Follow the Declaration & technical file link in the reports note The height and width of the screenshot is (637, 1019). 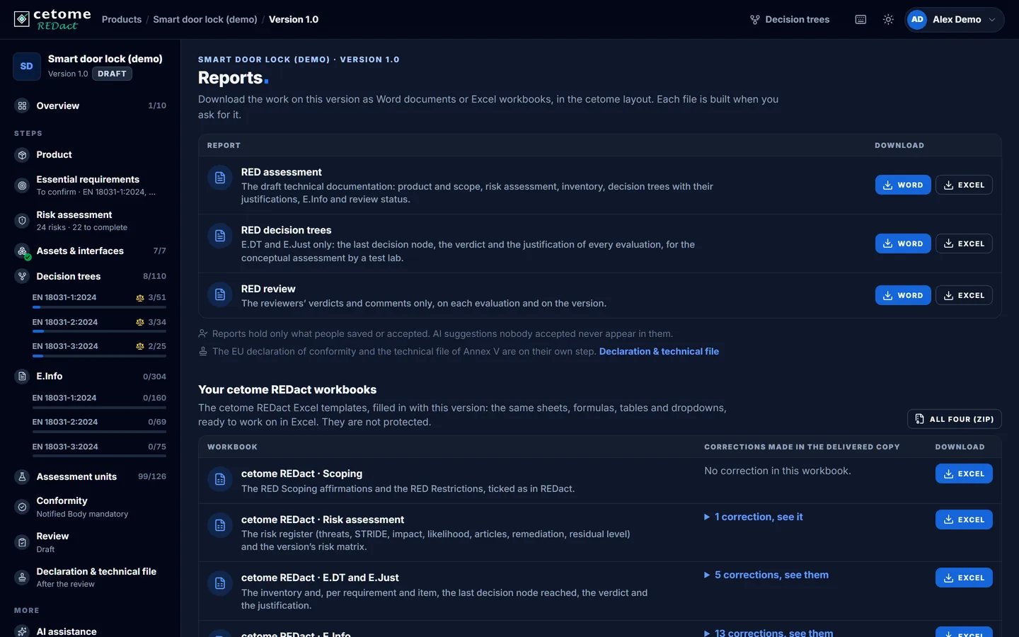click(x=659, y=352)
